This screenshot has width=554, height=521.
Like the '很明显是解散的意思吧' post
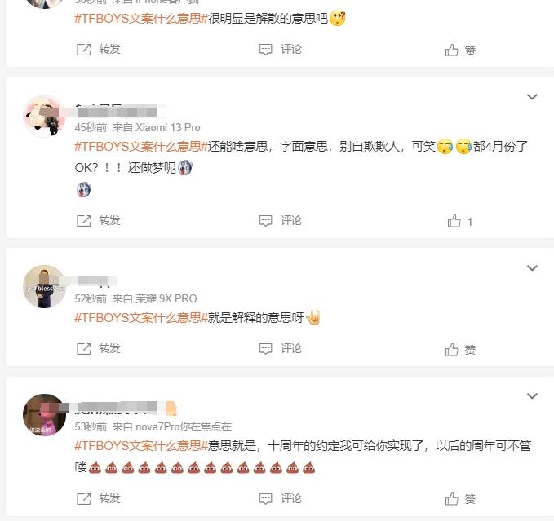[x=460, y=50]
